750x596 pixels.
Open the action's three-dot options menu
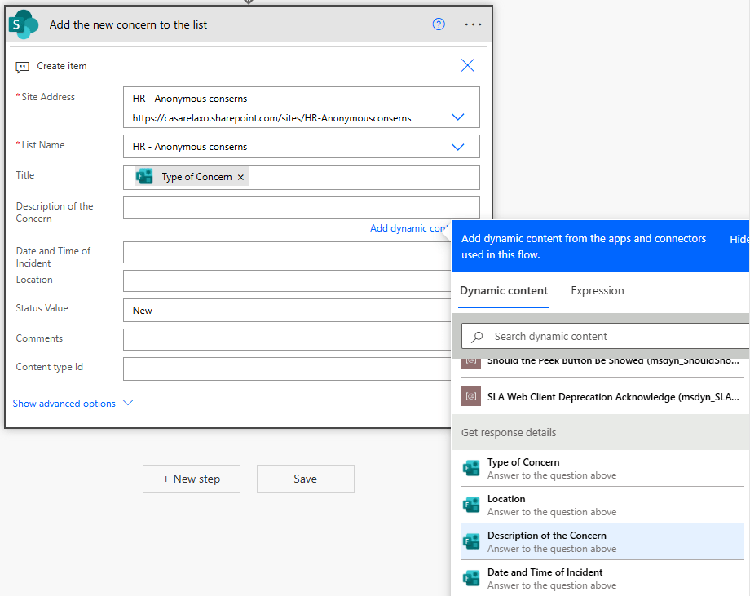click(x=473, y=24)
